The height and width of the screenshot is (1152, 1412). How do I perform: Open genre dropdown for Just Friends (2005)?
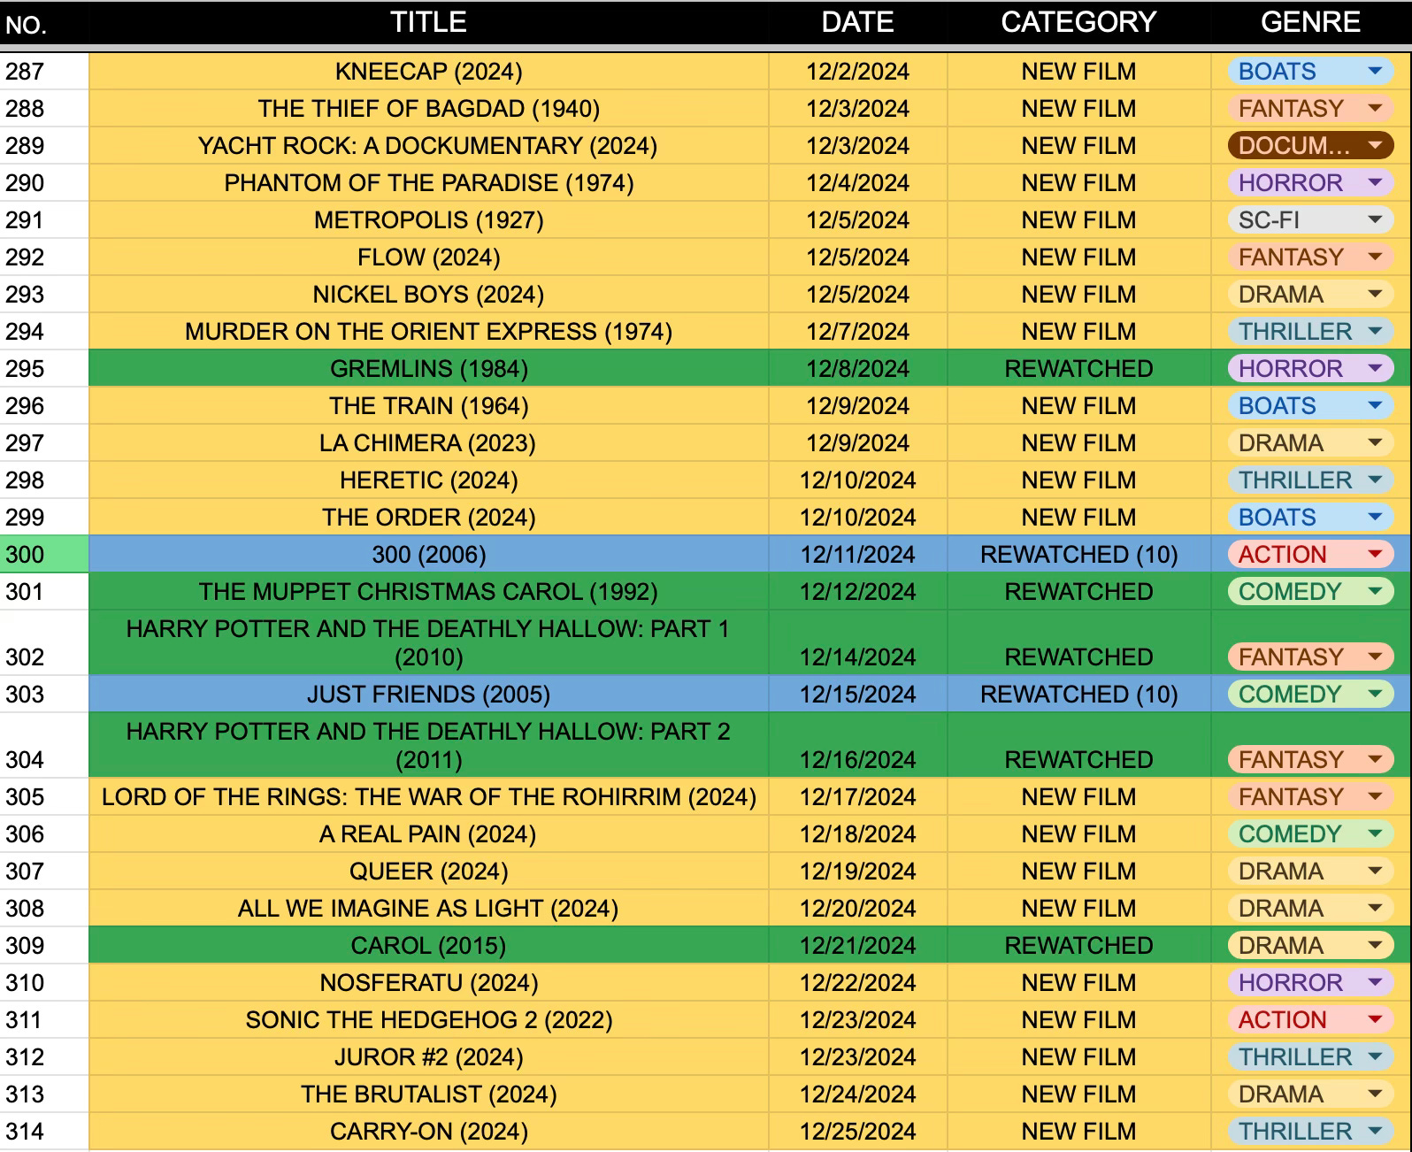coord(1310,695)
